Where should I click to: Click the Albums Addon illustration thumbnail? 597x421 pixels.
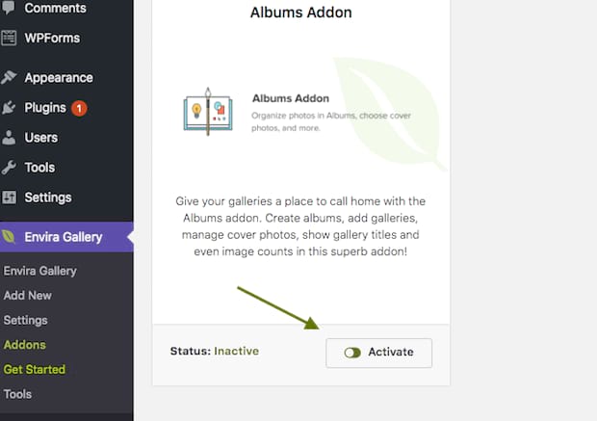[208, 112]
